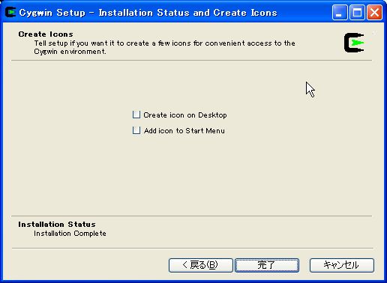Close the Cygwin Setup window

click(374, 12)
